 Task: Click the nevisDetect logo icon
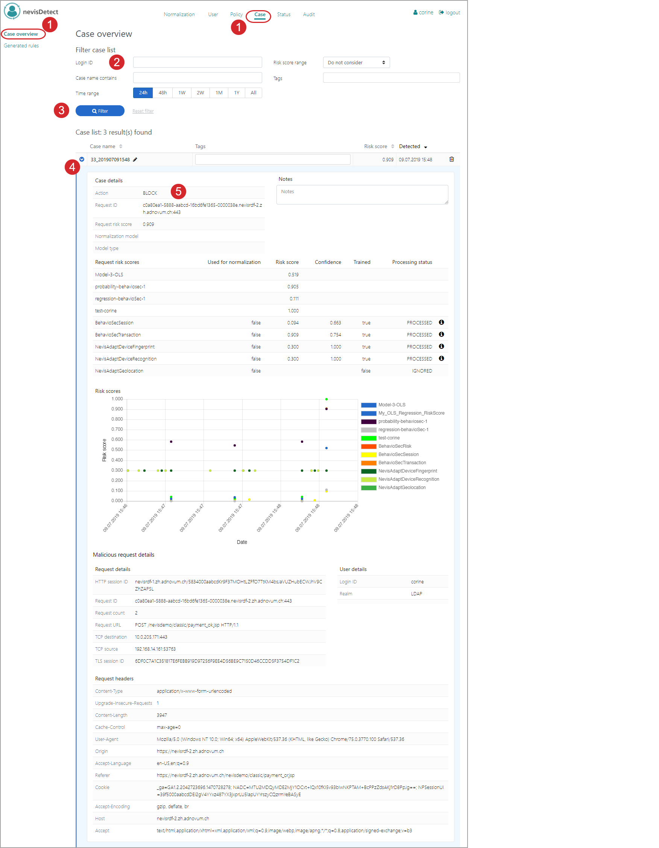pyautogui.click(x=12, y=11)
